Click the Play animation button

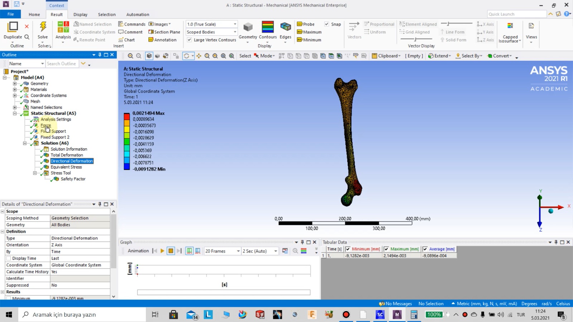point(162,251)
